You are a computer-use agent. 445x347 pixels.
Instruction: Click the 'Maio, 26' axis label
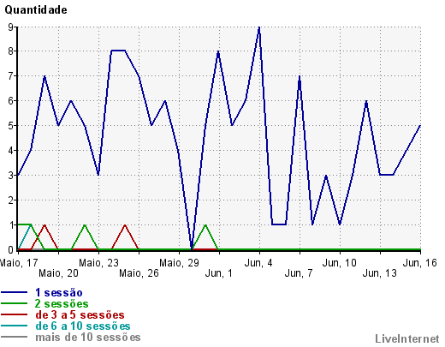coord(139,273)
